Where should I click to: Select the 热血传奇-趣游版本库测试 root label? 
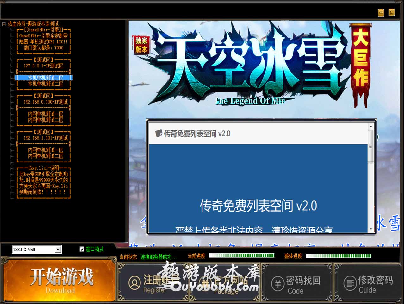tap(33, 24)
